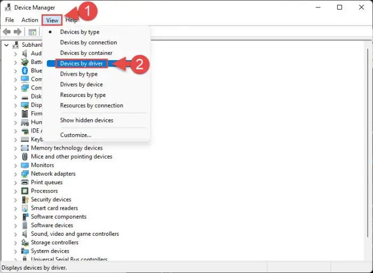The height and width of the screenshot is (273, 373).
Task: Open the Customize... dialog entry
Action: pyautogui.click(x=75, y=135)
